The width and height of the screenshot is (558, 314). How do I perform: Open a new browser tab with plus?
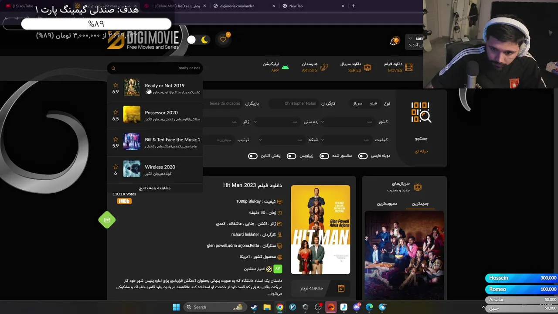[353, 6]
